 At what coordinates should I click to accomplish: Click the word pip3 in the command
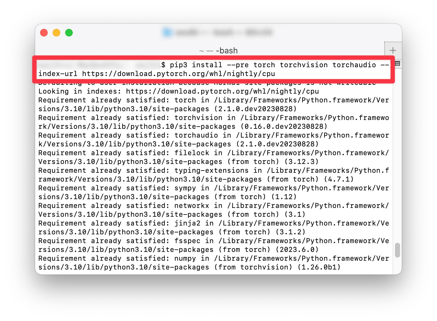point(179,65)
